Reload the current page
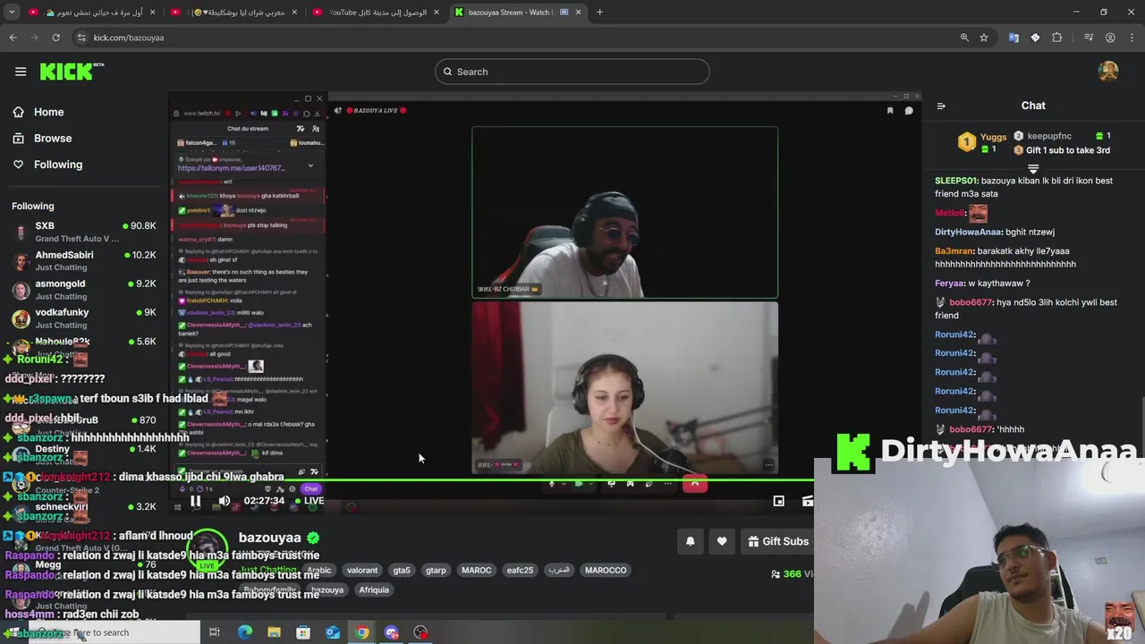1145x644 pixels. 55,38
